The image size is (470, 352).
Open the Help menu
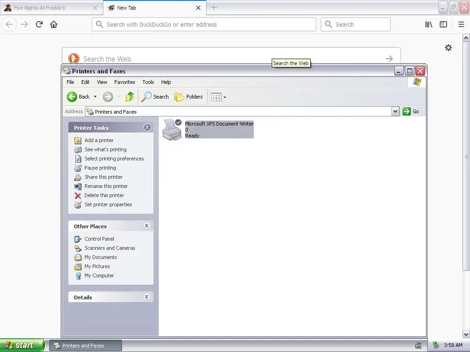[166, 82]
